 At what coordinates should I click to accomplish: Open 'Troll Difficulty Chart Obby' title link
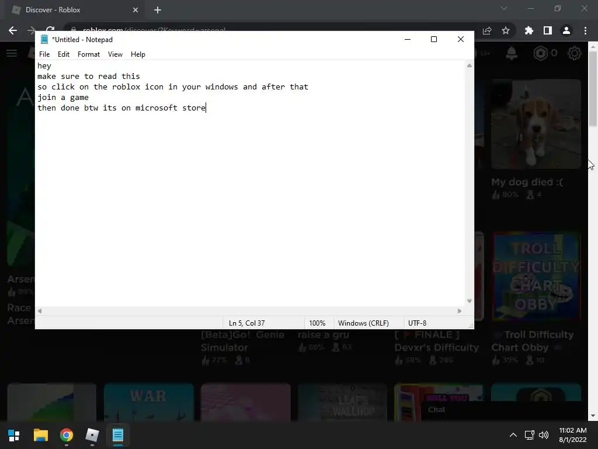coord(533,341)
